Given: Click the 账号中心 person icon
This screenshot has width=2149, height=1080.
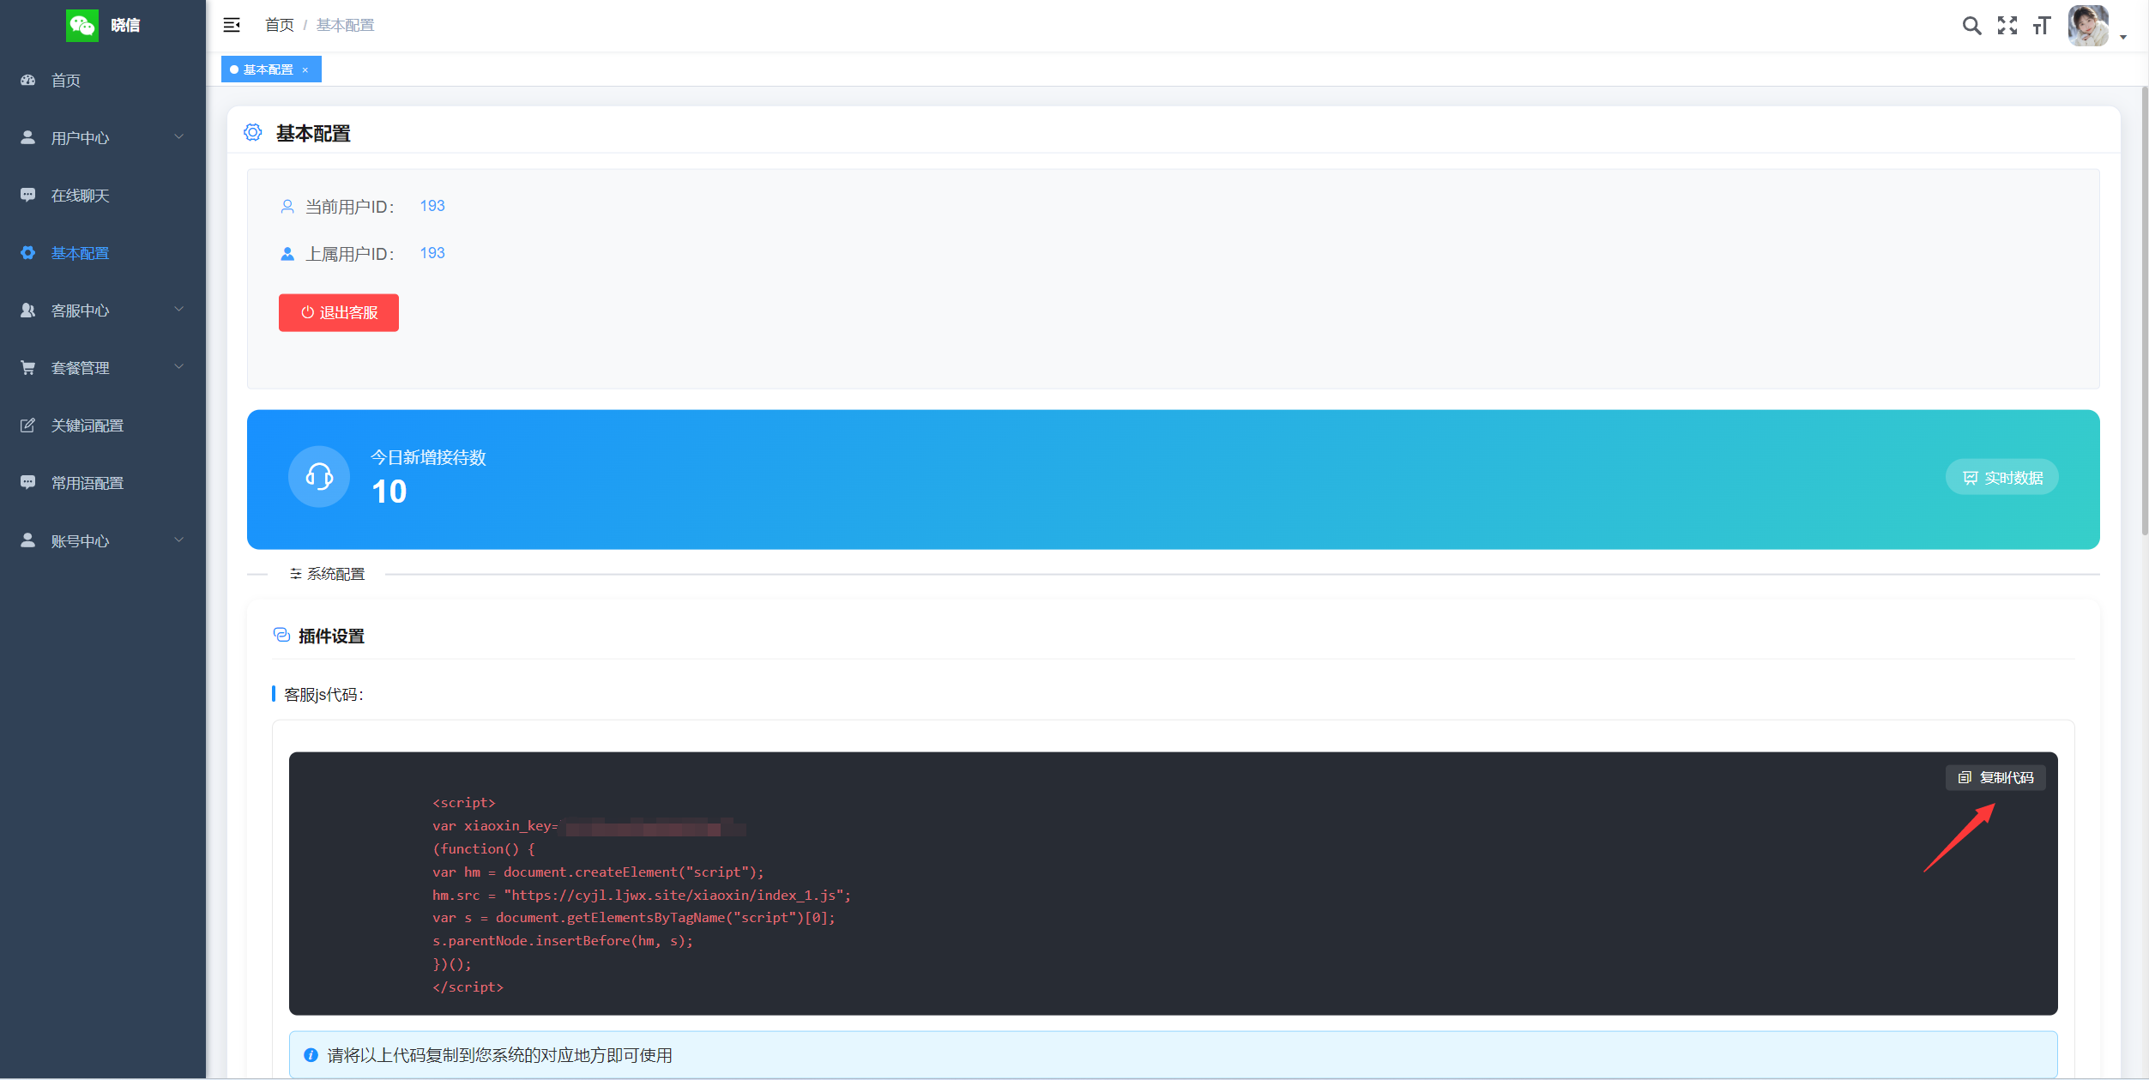Looking at the screenshot, I should pos(28,540).
